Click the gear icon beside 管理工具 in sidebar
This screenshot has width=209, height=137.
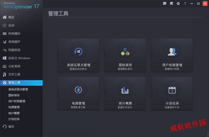click(x=5, y=83)
